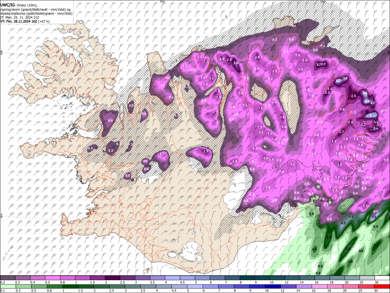The width and height of the screenshot is (390, 293).
Task: Click the 12 label in the rain legend row
Action: [282, 291]
